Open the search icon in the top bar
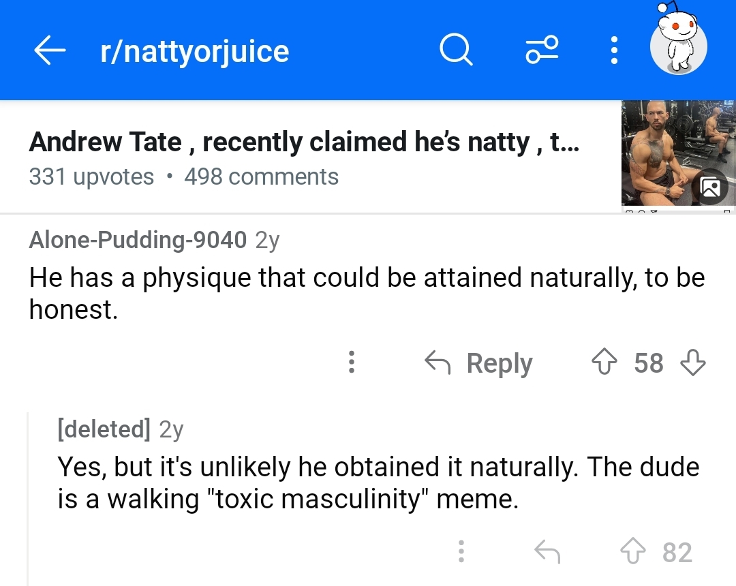The image size is (736, 586). 455,50
